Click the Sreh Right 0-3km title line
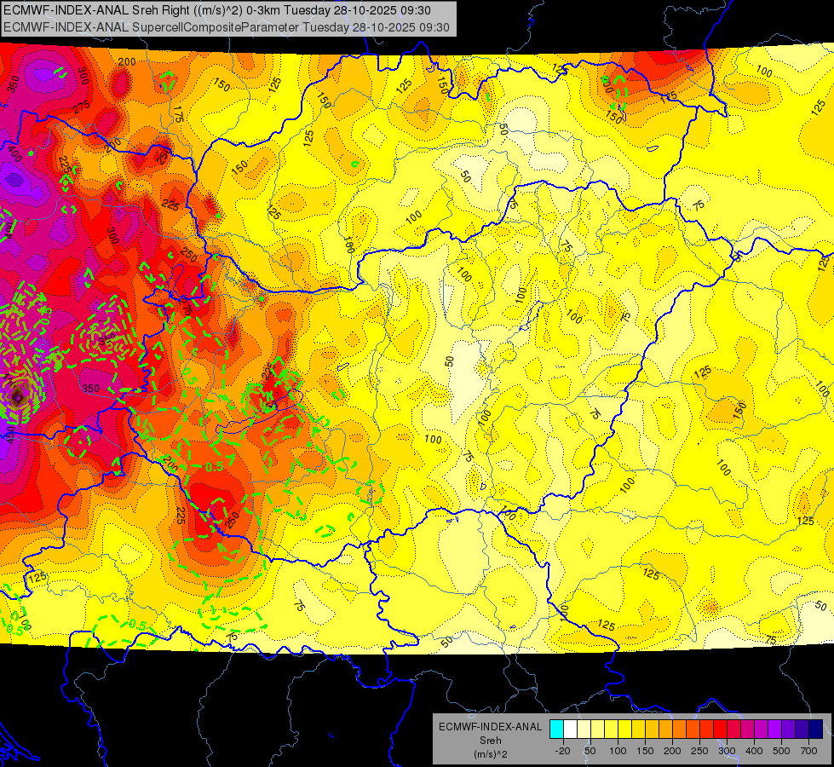Viewport: 834px width, 767px height. point(217,10)
